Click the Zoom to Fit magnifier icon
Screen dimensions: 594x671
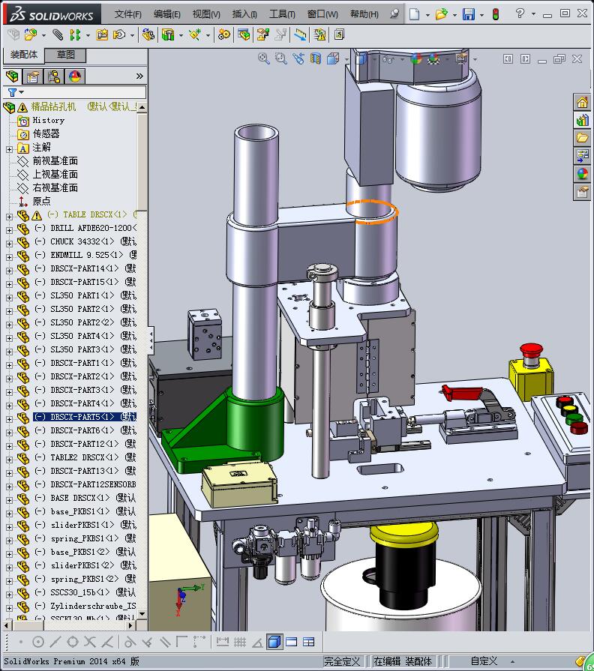pos(264,58)
